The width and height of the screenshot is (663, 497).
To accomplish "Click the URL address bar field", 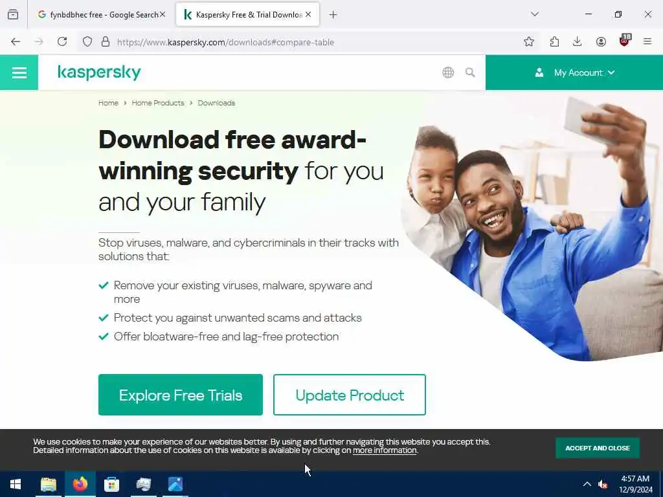I will click(x=313, y=42).
